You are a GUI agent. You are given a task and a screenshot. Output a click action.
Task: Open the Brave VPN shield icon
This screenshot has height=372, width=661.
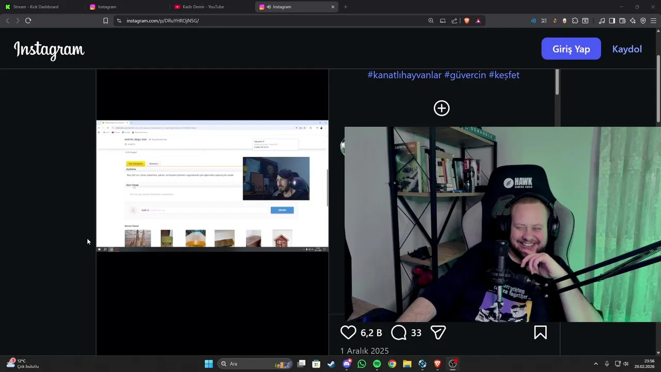coord(643,21)
